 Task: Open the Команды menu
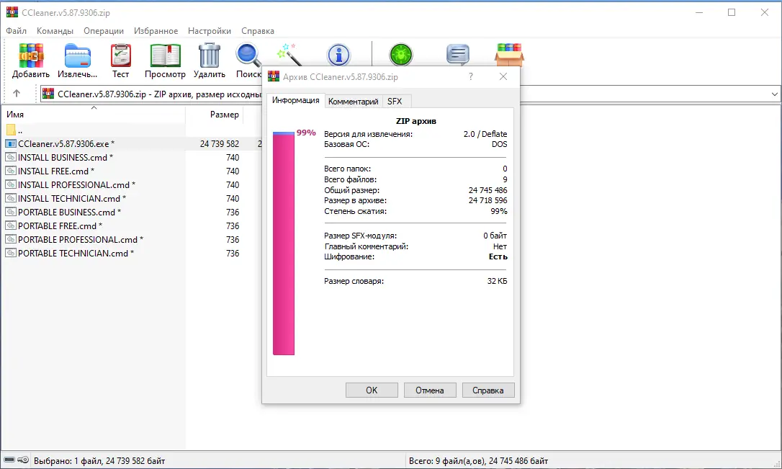point(55,31)
